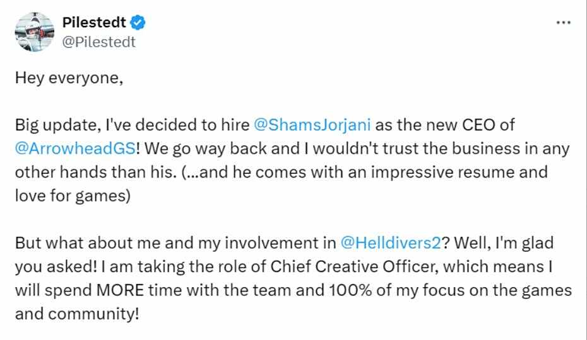Click the blue verified checkmark badge

click(x=138, y=23)
